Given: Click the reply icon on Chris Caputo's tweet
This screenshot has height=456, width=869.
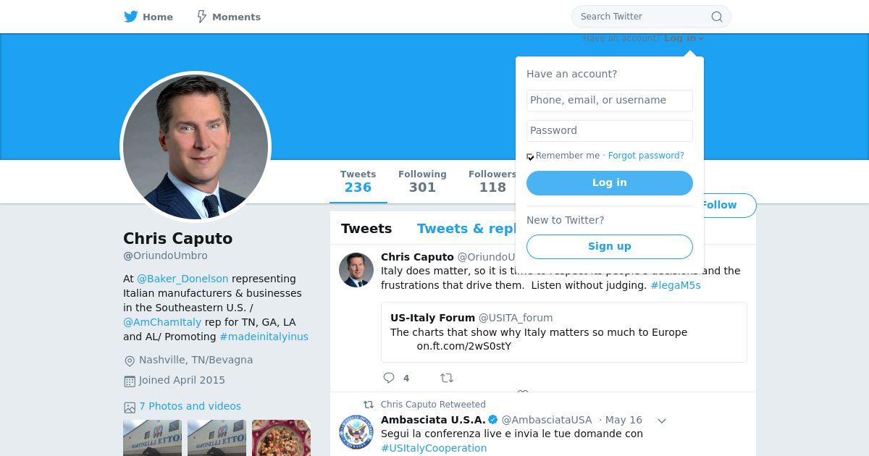Looking at the screenshot, I should [389, 378].
